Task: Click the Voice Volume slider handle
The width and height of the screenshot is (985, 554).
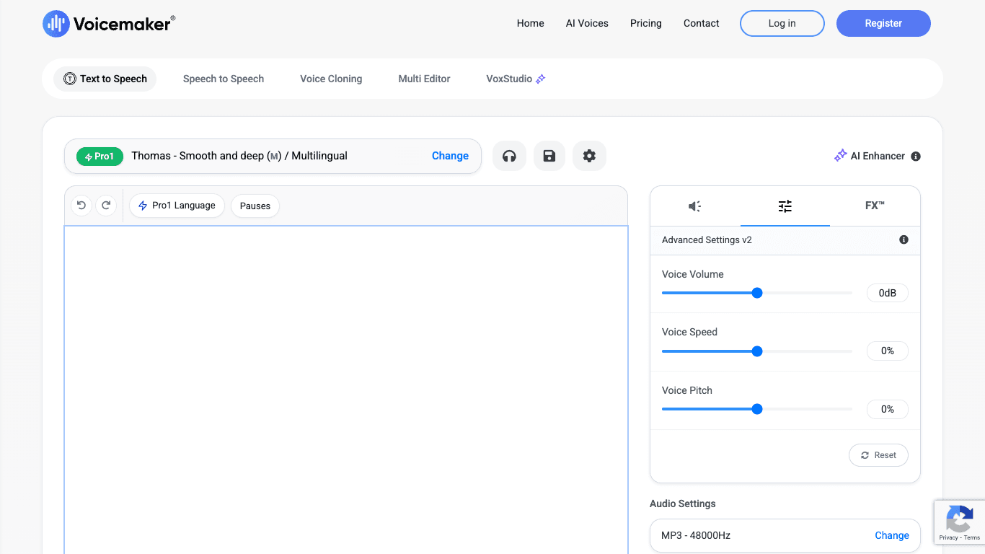Action: 757,293
